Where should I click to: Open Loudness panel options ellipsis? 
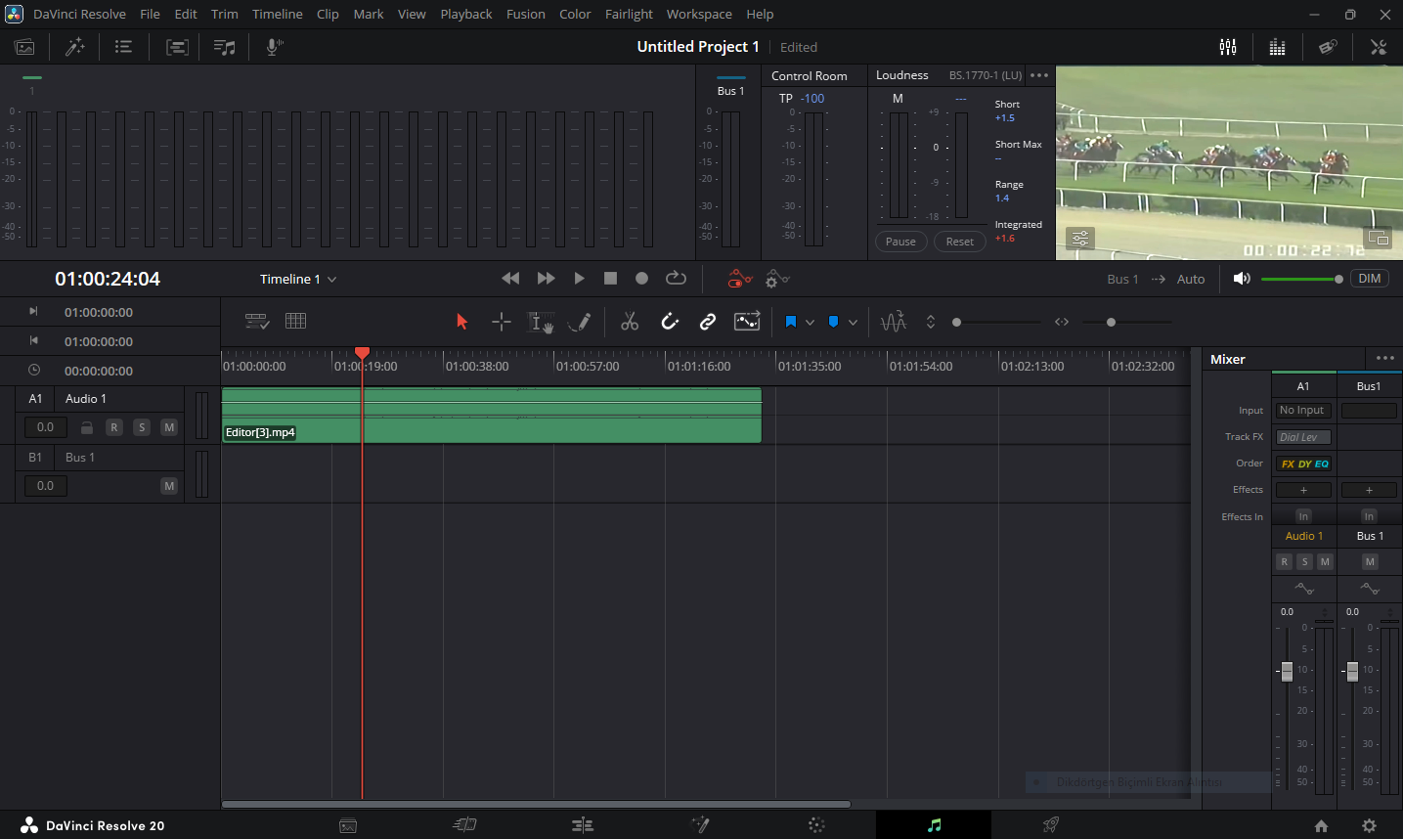click(1039, 75)
